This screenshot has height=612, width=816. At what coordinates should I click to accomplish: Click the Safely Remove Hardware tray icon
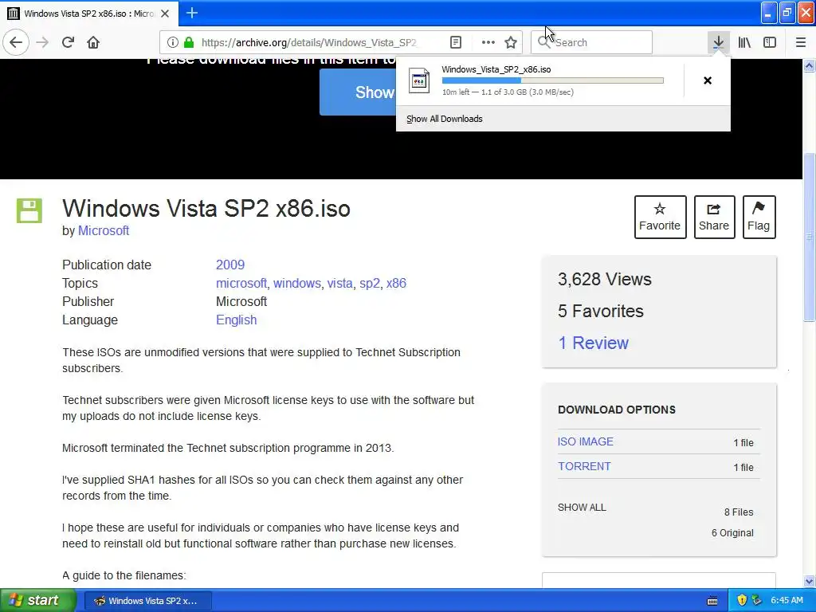click(757, 600)
